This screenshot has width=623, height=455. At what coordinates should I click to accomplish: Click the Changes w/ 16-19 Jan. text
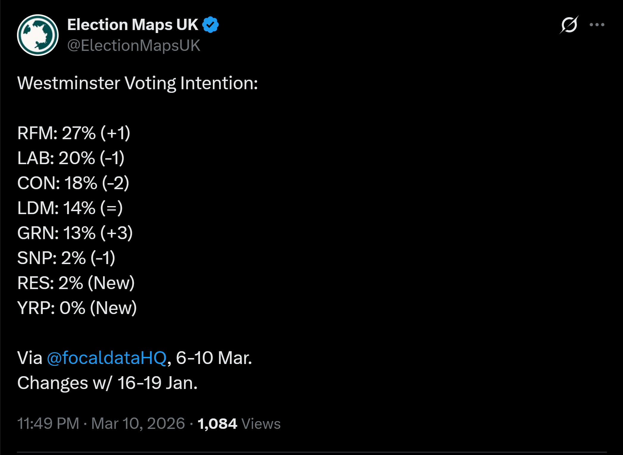click(x=107, y=383)
